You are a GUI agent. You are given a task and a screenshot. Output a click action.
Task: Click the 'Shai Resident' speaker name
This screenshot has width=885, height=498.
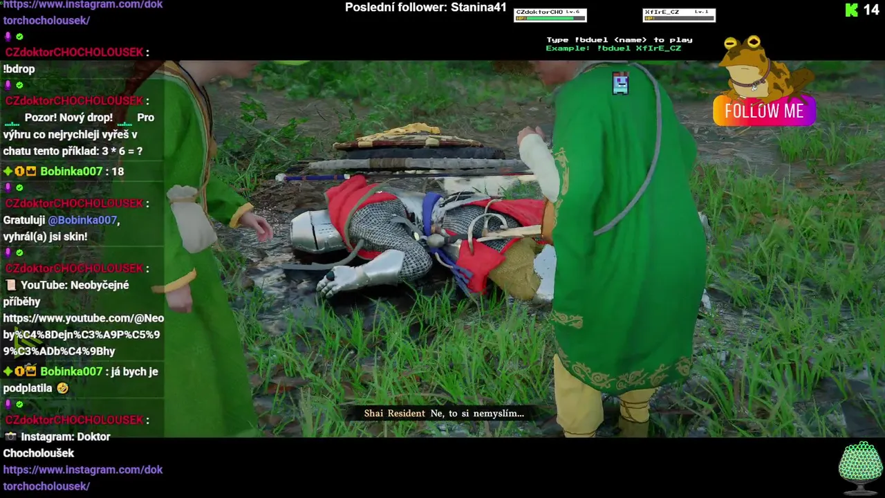click(x=395, y=414)
